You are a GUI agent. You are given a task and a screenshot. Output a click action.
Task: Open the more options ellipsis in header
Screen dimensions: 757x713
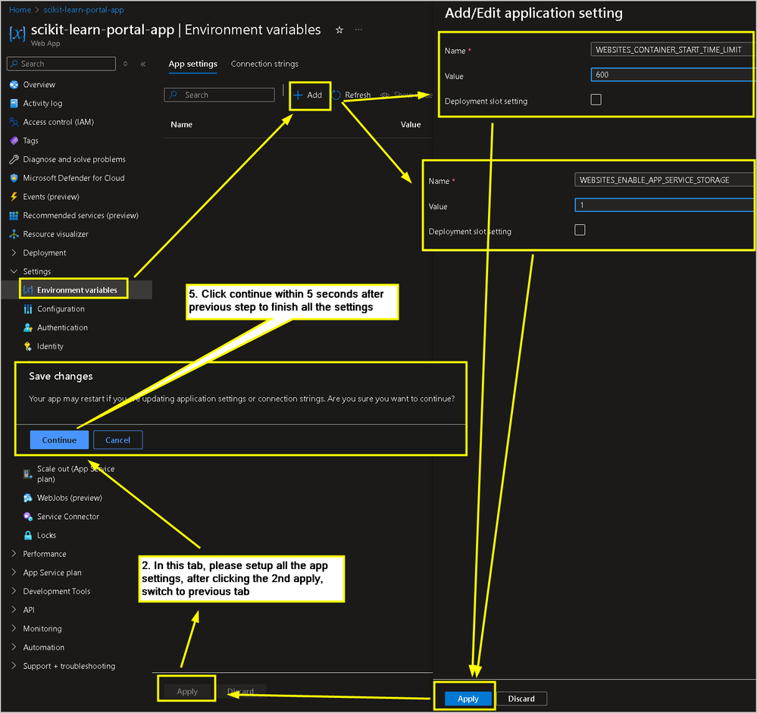(358, 30)
